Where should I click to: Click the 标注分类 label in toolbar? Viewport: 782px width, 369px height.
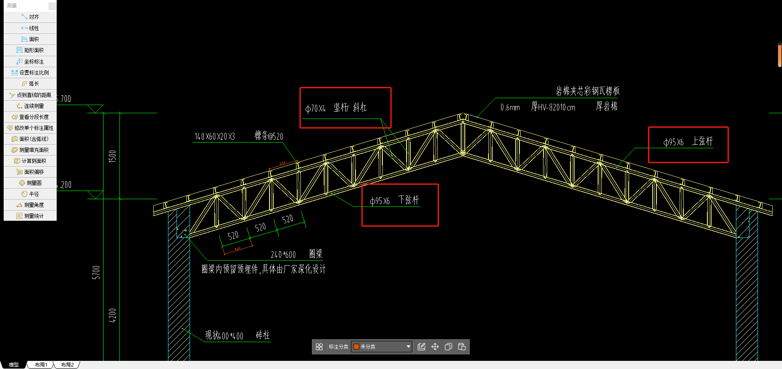pyautogui.click(x=338, y=347)
